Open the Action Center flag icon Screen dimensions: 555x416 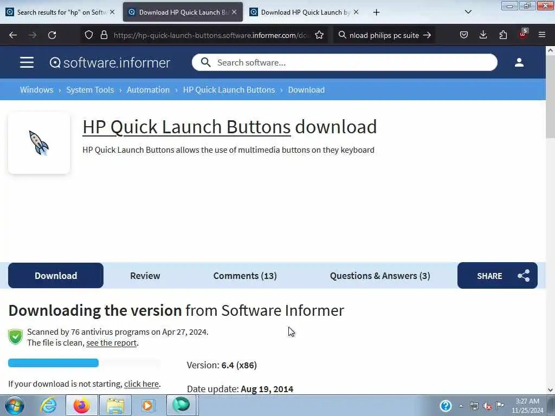(x=500, y=406)
